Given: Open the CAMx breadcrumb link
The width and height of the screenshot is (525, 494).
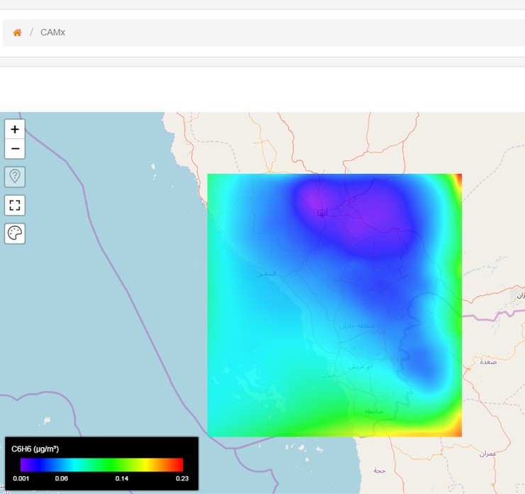Looking at the screenshot, I should [x=52, y=33].
